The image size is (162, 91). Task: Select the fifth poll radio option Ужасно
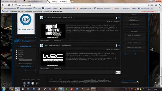tap(17, 58)
